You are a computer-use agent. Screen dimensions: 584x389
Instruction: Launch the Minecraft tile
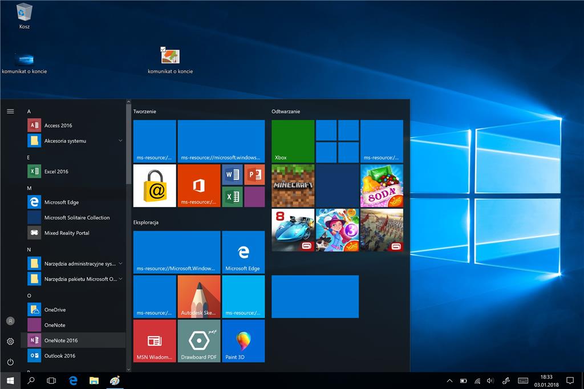(293, 185)
